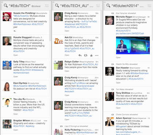Open Sally Tilley's tweet via Open link
Screen dimensions: 153x135
(16, 77)
